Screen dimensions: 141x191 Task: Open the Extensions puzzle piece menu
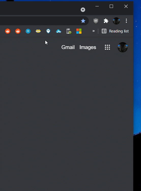pos(106,21)
